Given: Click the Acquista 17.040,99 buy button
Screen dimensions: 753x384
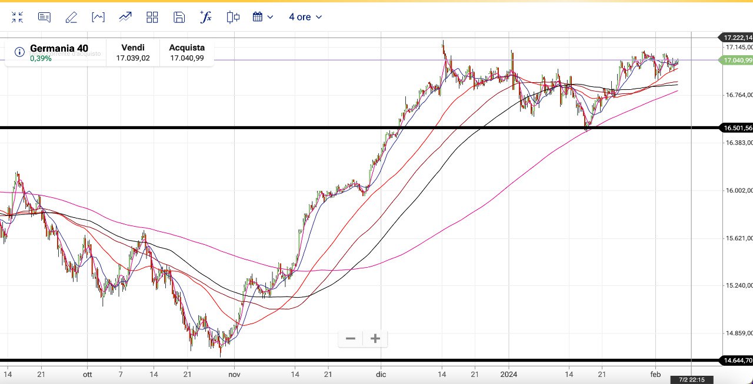Looking at the screenshot, I should tap(187, 52).
